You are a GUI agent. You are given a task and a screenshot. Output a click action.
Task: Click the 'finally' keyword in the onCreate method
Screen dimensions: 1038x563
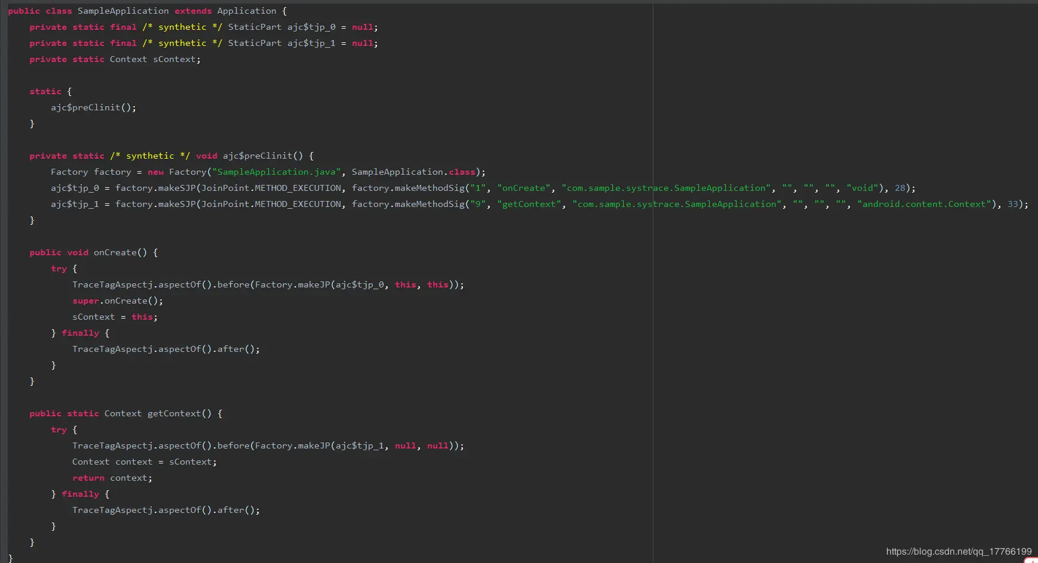(80, 333)
